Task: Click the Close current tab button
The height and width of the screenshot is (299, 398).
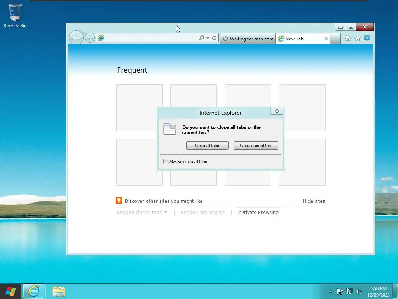Action: pyautogui.click(x=256, y=146)
